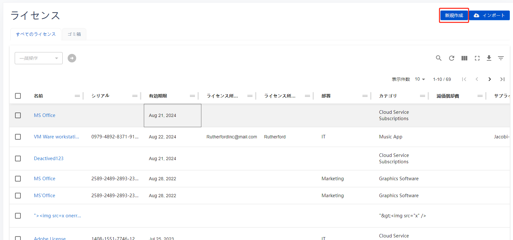This screenshot has width=513, height=240.
Task: Toggle the select-all header checkbox
Action: click(18, 96)
